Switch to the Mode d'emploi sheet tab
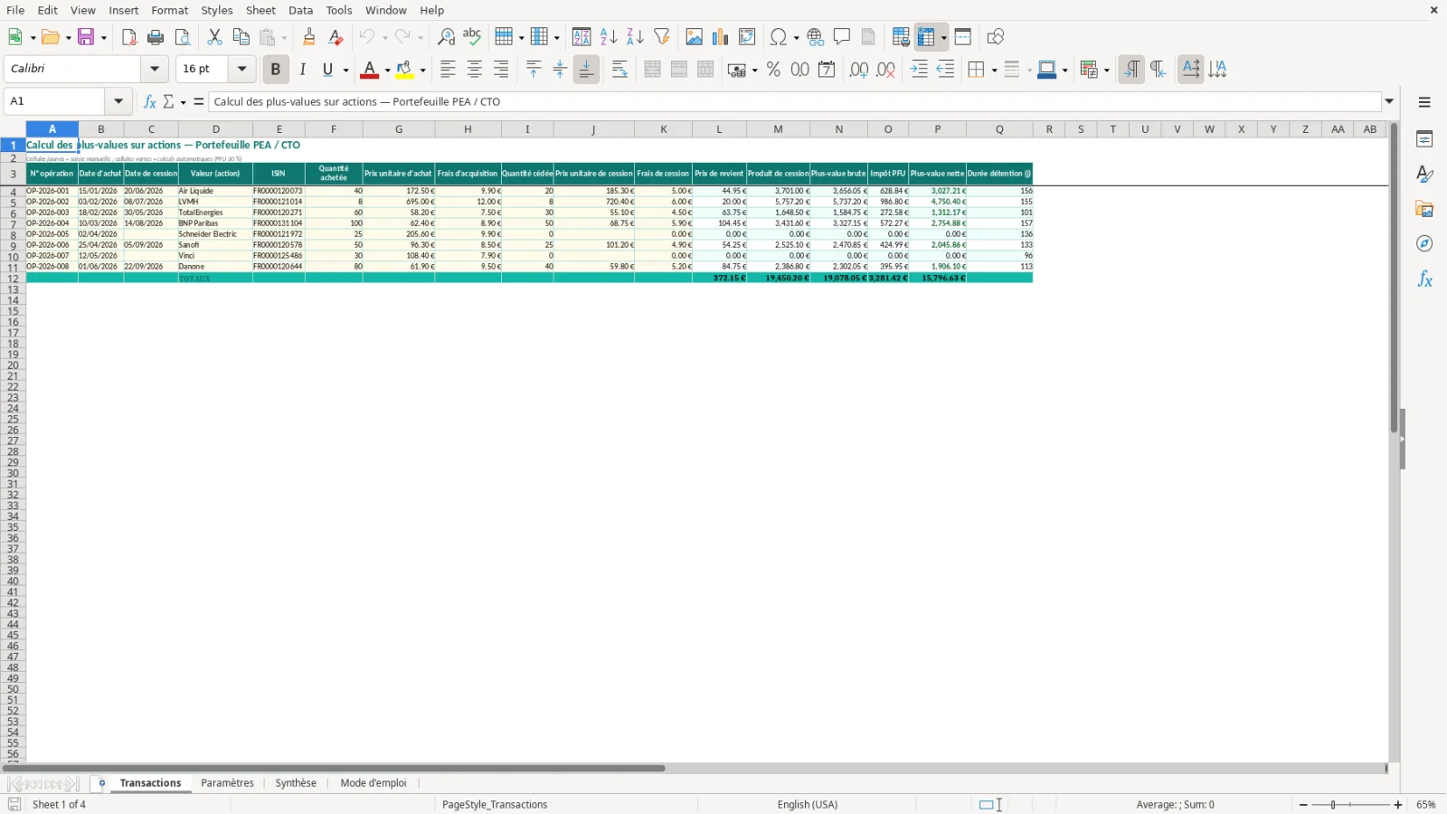This screenshot has width=1447, height=814. pos(374,783)
